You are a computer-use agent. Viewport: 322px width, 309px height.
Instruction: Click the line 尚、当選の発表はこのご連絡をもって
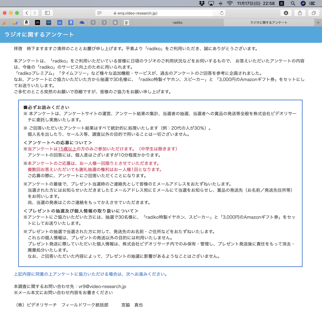(x=89, y=202)
